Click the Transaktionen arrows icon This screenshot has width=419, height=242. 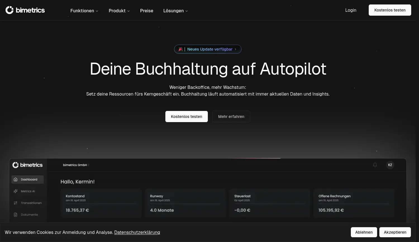pos(16,203)
